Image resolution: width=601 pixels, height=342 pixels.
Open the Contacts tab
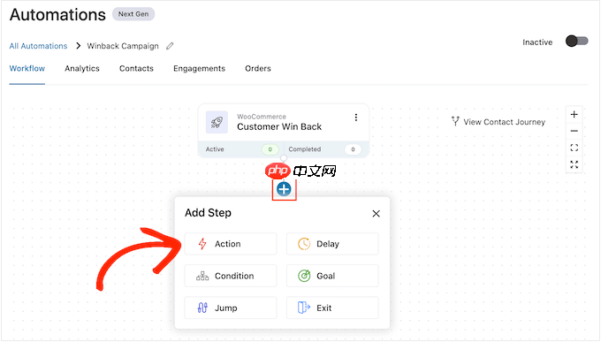coord(136,69)
